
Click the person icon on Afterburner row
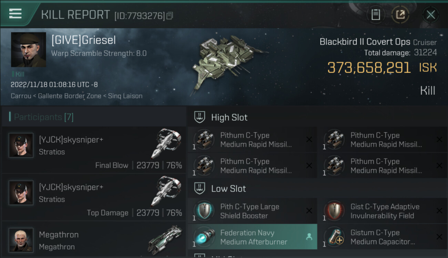click(309, 237)
